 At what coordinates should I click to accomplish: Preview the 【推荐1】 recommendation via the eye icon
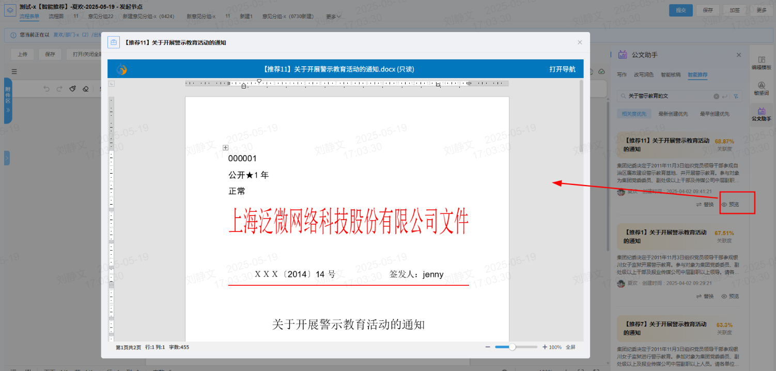pyautogui.click(x=730, y=297)
